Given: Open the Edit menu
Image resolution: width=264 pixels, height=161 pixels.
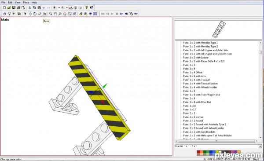Looking at the screenshot, I should [x=10, y=3].
